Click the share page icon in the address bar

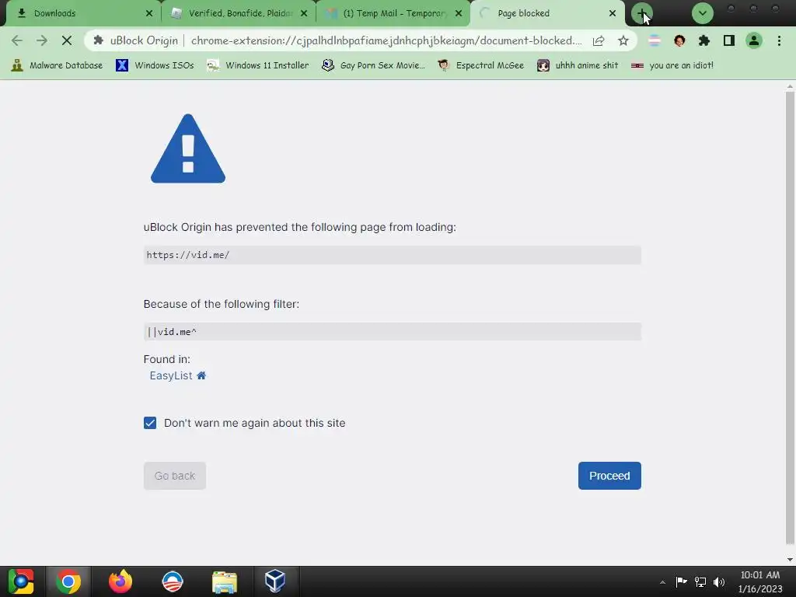[x=599, y=40]
